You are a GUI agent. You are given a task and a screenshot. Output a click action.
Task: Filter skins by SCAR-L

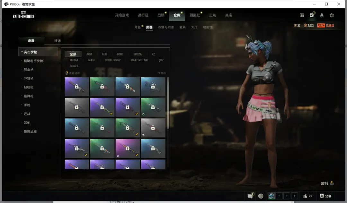point(74,66)
